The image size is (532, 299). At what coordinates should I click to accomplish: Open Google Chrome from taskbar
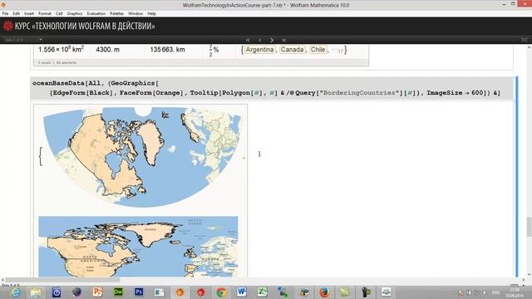click(221, 292)
